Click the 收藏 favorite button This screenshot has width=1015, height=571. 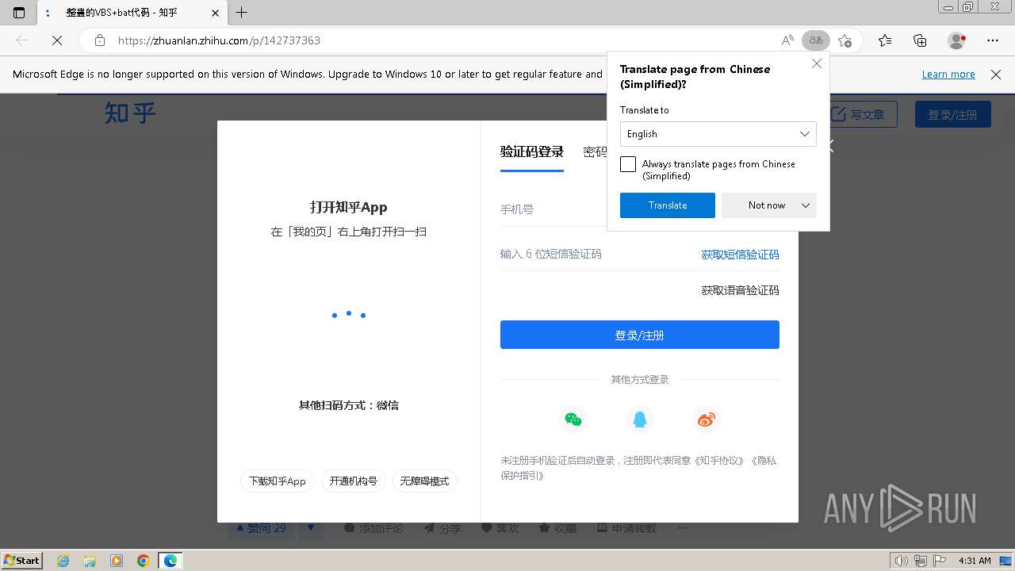pos(557,528)
